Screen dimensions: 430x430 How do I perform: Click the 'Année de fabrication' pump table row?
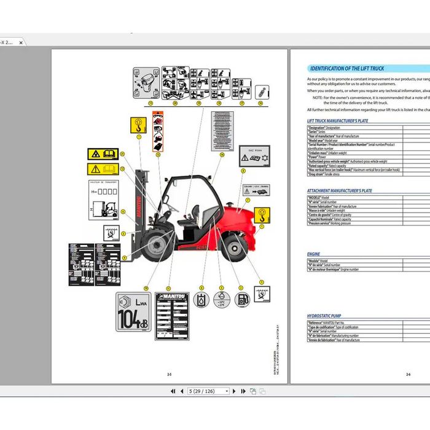tap(369, 340)
